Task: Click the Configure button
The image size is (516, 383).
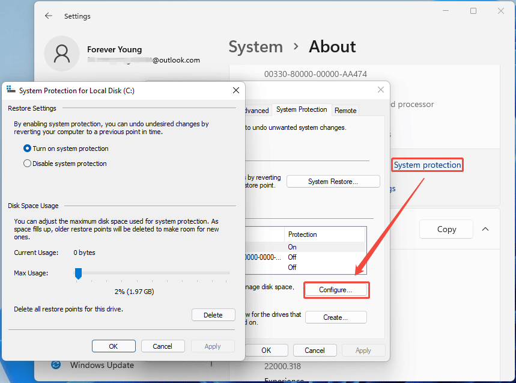Action: pos(336,290)
